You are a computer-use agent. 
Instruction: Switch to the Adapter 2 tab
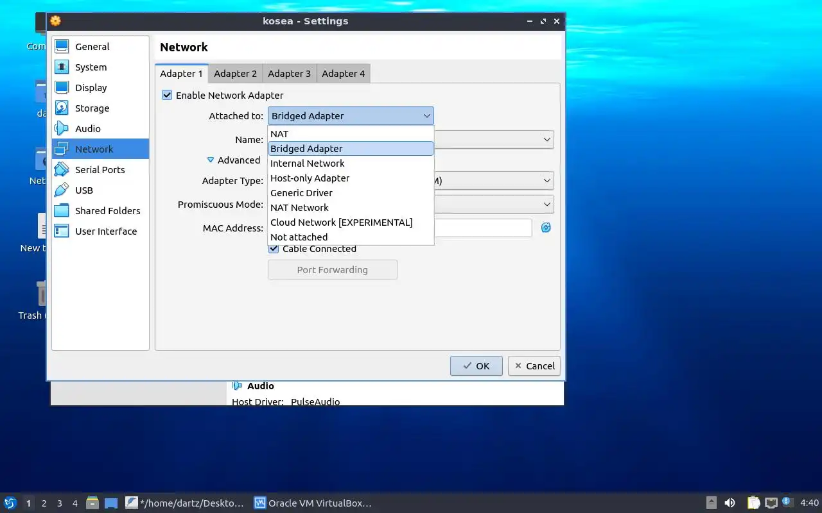pyautogui.click(x=236, y=74)
